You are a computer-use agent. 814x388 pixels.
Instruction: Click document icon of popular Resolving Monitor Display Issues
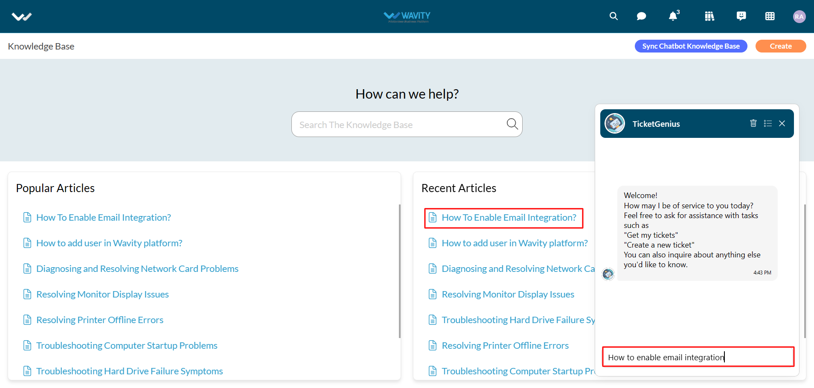[27, 295]
